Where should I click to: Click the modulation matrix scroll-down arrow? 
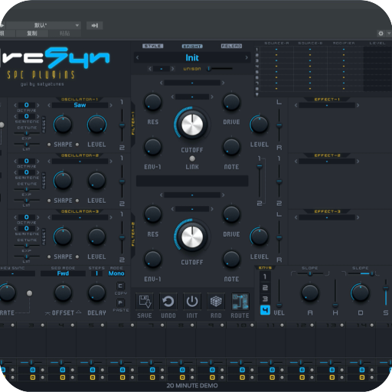coord(257,94)
